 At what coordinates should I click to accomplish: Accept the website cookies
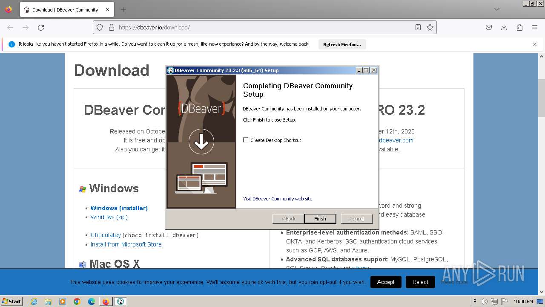pyautogui.click(x=386, y=282)
